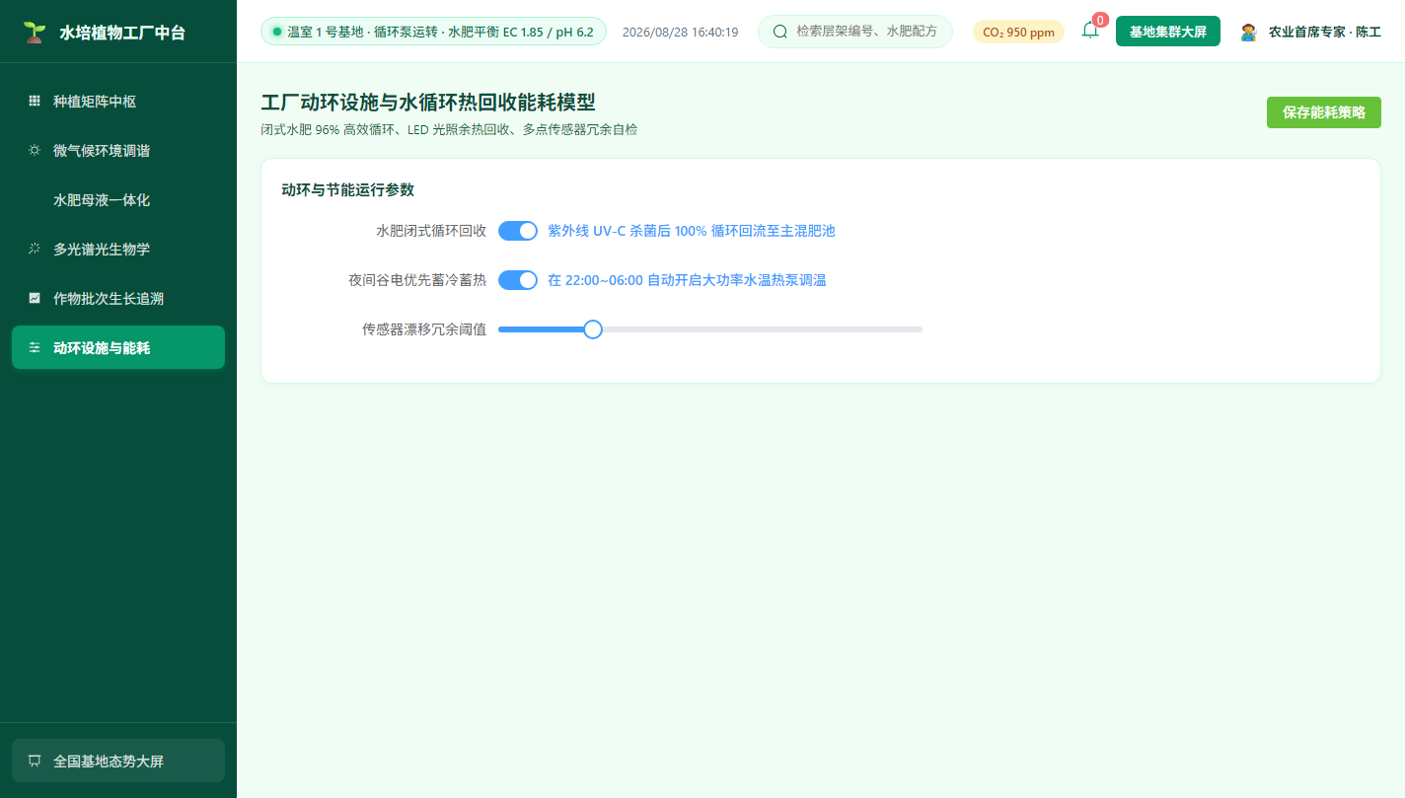1405x798 pixels.
Task: Select 动环设施与能耗 menu item
Action: (118, 347)
